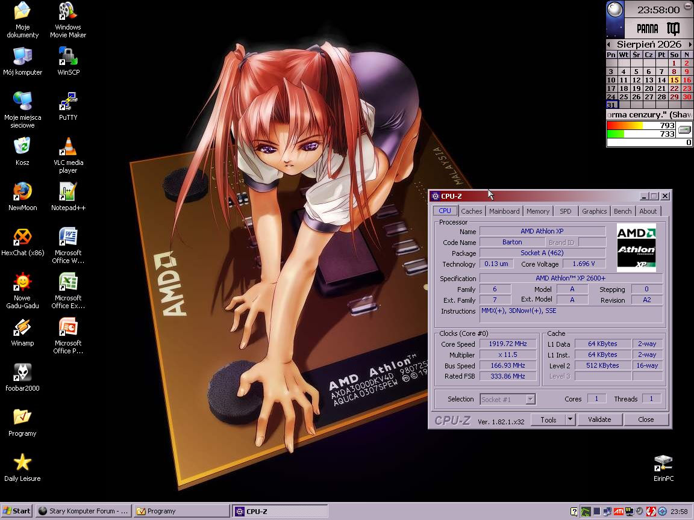Expand the Tools dropdown arrow
Viewport: 694px width, 520px height.
pyautogui.click(x=570, y=419)
